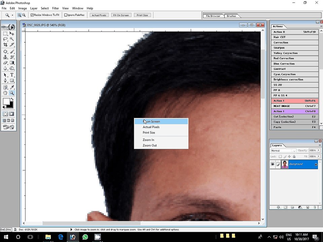The height and width of the screenshot is (242, 323).
Task: Click the create new layer icon
Action: [x=307, y=207]
